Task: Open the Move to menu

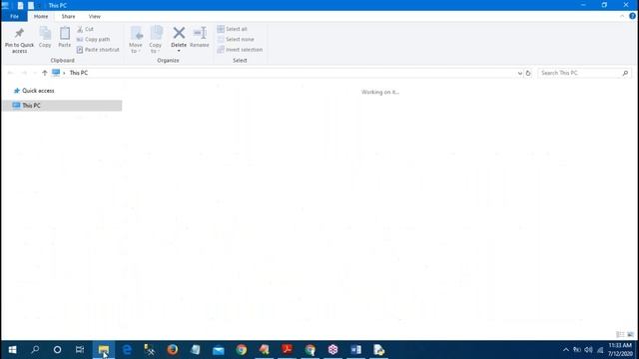Action: (x=136, y=40)
